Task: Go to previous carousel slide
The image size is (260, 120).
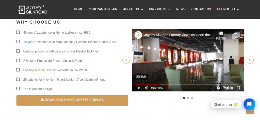Action: [x=126, y=60]
